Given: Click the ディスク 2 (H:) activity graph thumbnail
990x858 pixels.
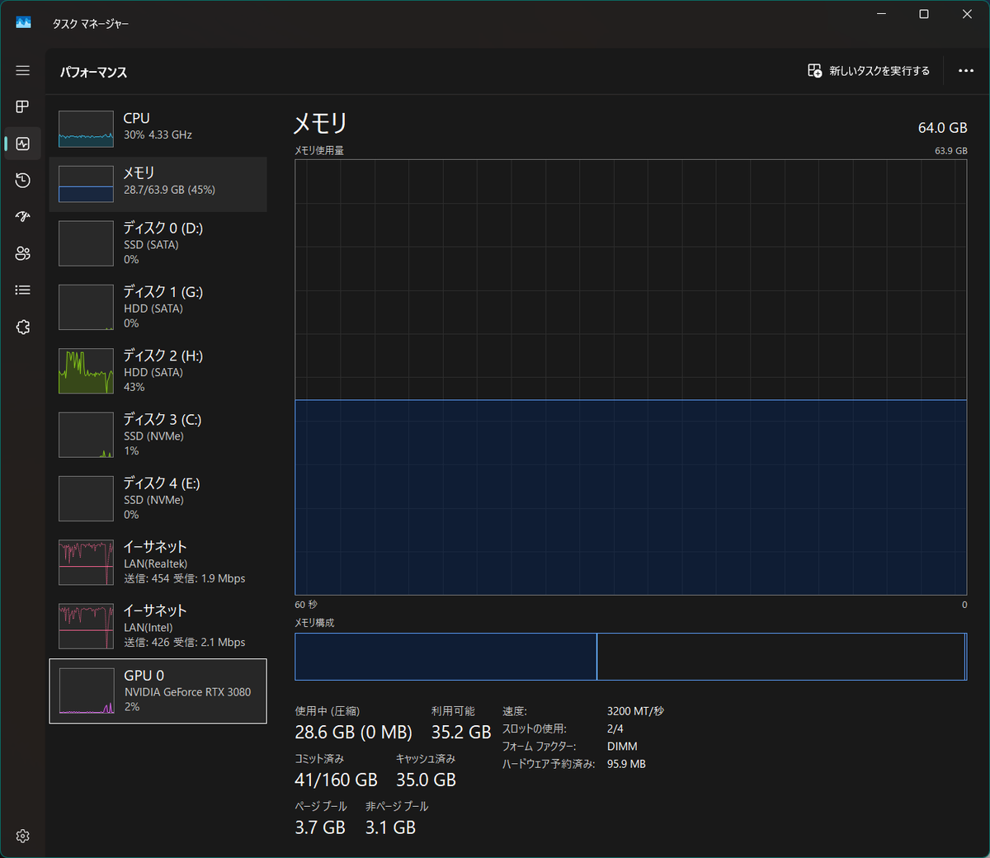Looking at the screenshot, I should (x=86, y=371).
